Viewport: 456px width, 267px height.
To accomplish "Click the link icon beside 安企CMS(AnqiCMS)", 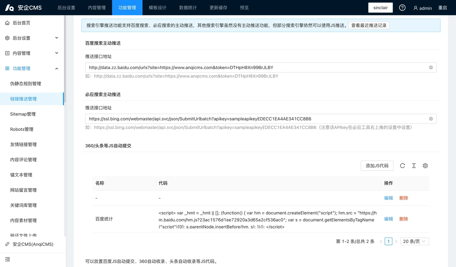I will [x=7, y=244].
